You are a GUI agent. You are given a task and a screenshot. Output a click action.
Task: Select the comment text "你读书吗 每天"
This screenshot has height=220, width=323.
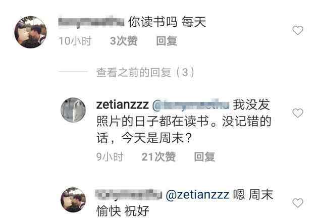pyautogui.click(x=167, y=22)
